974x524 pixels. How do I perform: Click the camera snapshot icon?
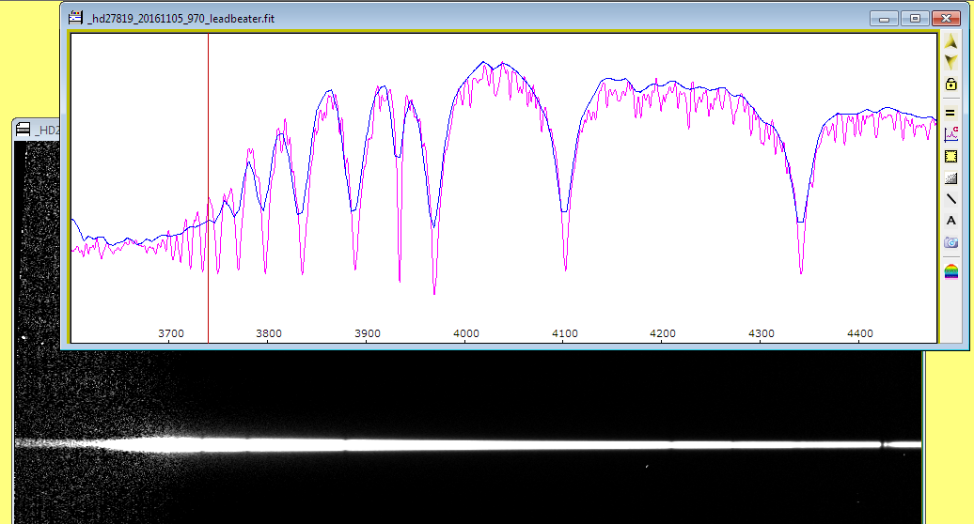950,242
